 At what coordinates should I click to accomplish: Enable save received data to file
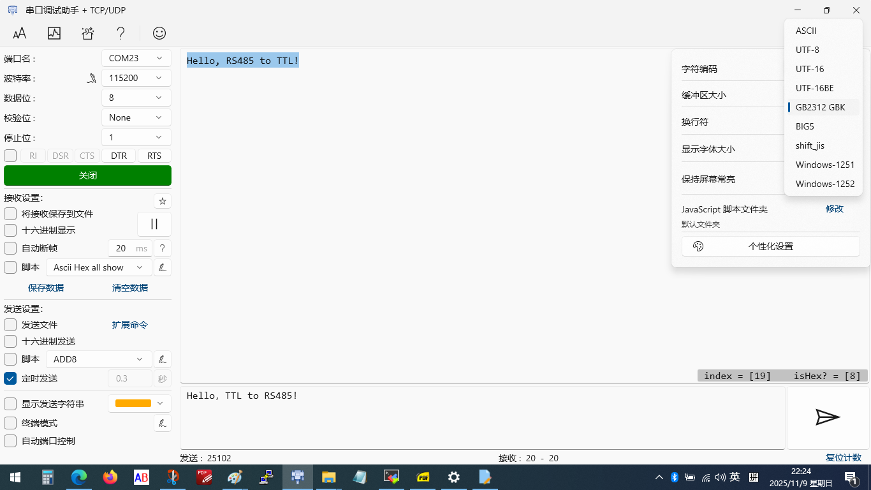coord(10,214)
